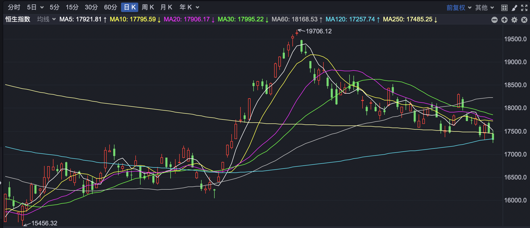Click the MA20: 17906.17 value
The height and width of the screenshot is (228, 530).
point(189,19)
